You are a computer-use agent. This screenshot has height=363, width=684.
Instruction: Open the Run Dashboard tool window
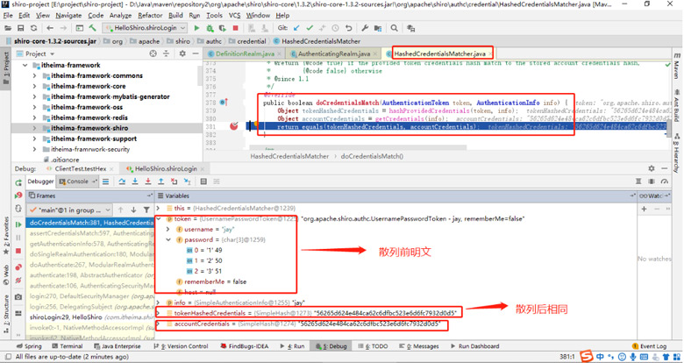[x=474, y=346]
